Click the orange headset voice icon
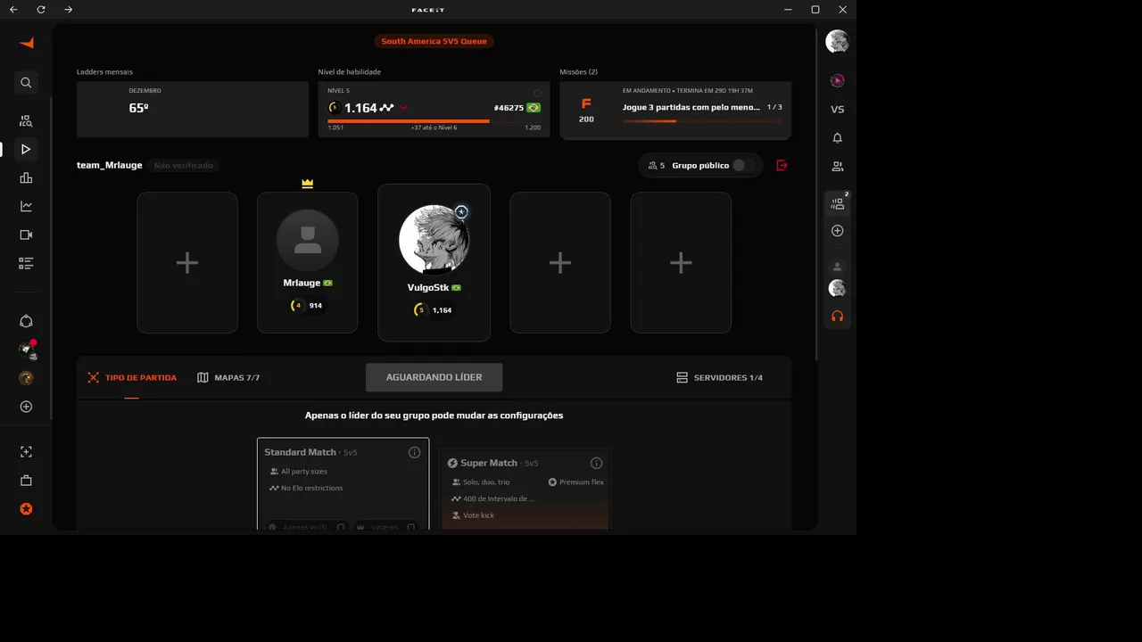The width and height of the screenshot is (1142, 642). [837, 316]
